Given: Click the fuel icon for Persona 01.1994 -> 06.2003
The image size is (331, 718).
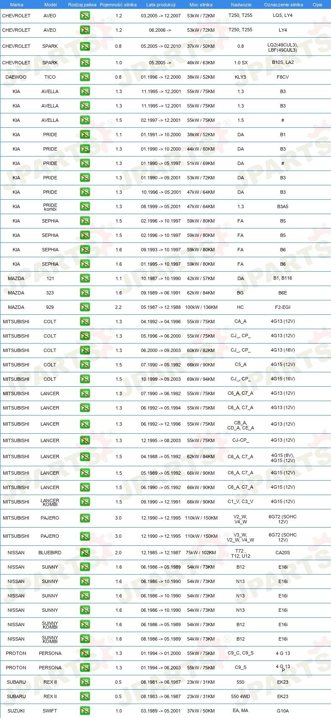Looking at the screenshot, I should 85,668.
